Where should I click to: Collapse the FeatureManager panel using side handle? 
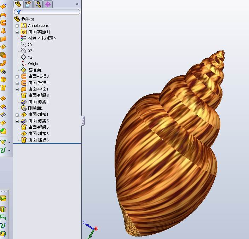(83, 121)
